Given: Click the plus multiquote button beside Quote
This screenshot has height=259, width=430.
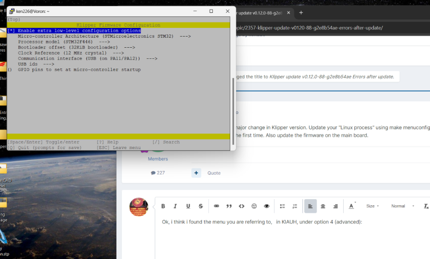Looking at the screenshot, I should [197, 173].
